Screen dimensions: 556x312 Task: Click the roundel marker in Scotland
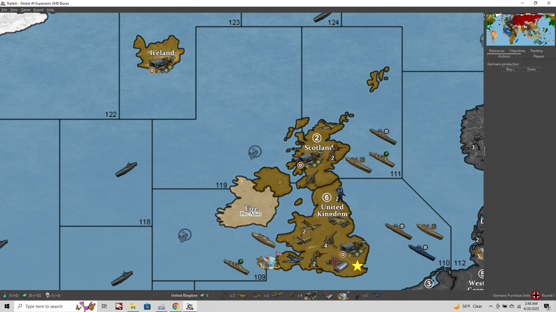300,165
